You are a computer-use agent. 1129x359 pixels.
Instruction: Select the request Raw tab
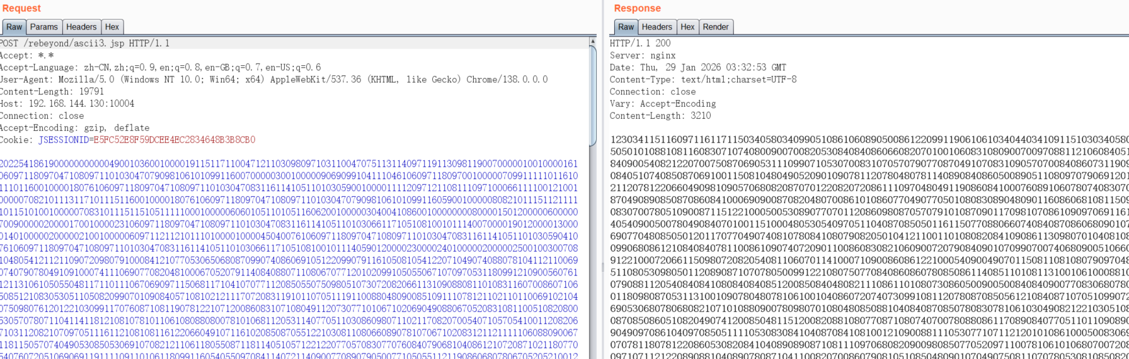14,27
